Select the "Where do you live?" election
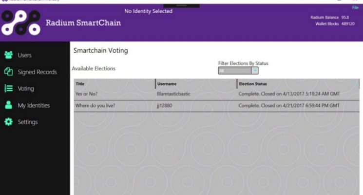Viewport: 363px width, 195px height. [x=95, y=105]
